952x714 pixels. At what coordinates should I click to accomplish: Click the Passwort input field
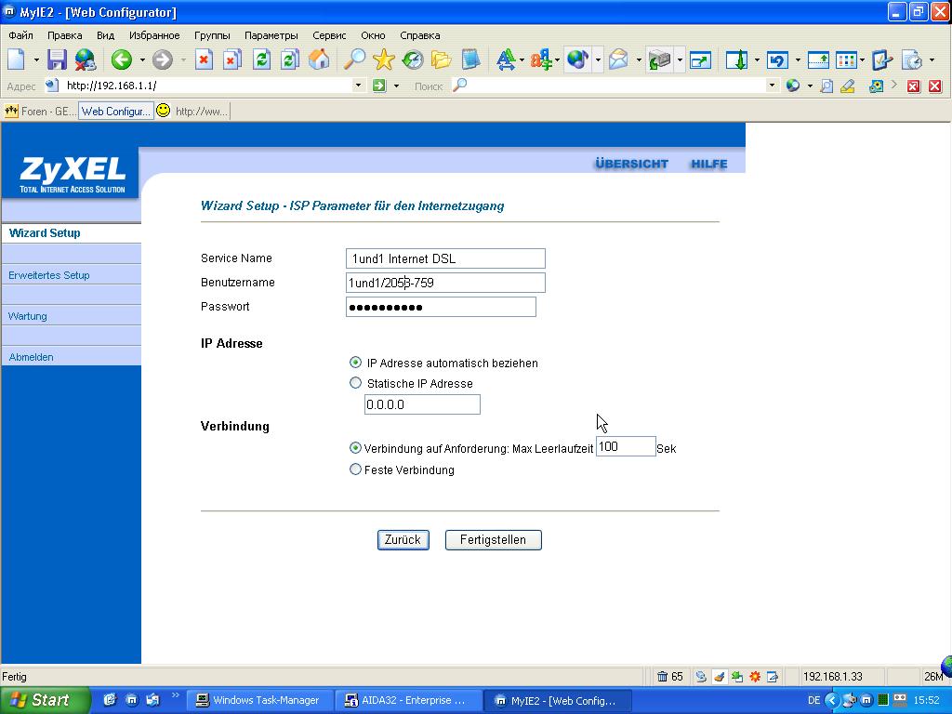coord(441,307)
